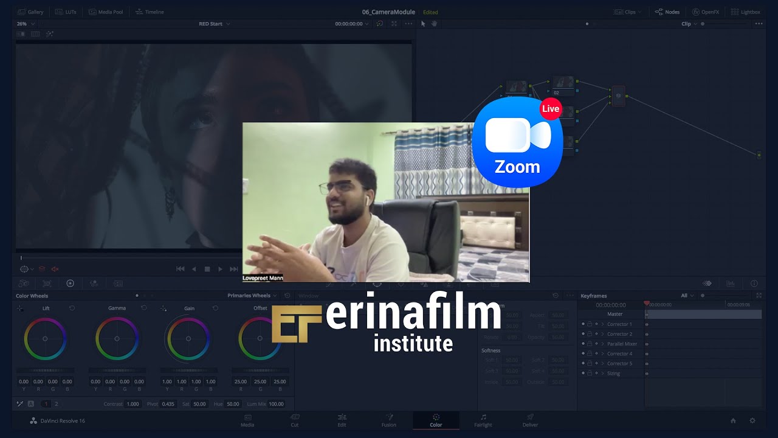The height and width of the screenshot is (438, 778).
Task: Expand the Corrector 1 keyframe track
Action: pos(602,324)
